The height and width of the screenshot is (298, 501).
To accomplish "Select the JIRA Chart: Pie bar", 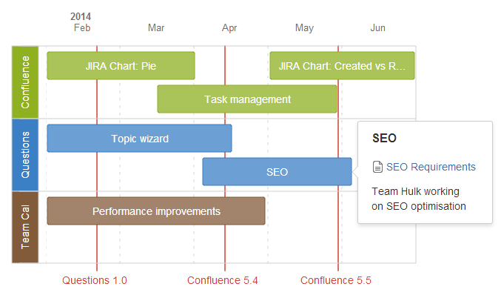I will 121,66.
